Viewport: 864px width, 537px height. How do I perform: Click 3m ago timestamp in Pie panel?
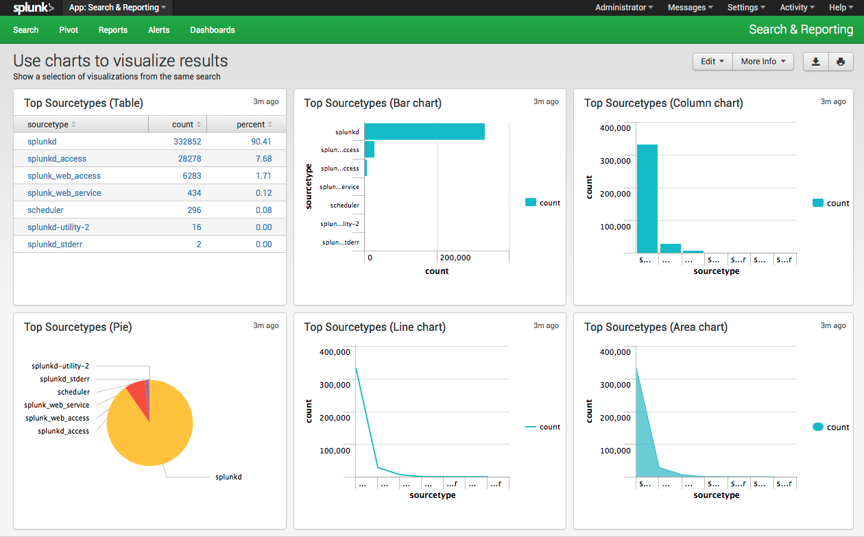pos(266,325)
